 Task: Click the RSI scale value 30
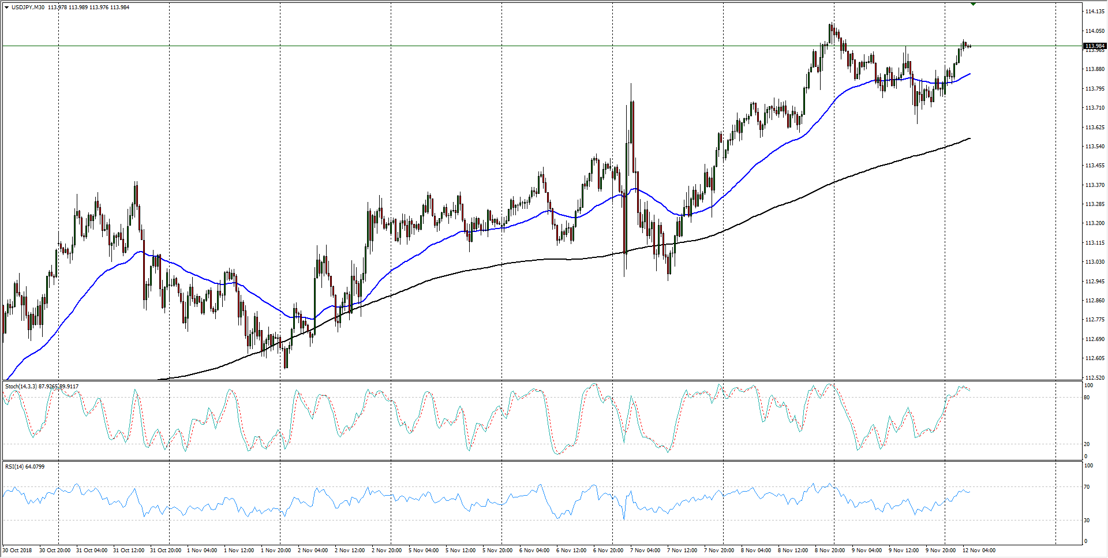point(1087,520)
